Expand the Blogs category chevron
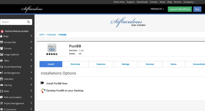 31,36
